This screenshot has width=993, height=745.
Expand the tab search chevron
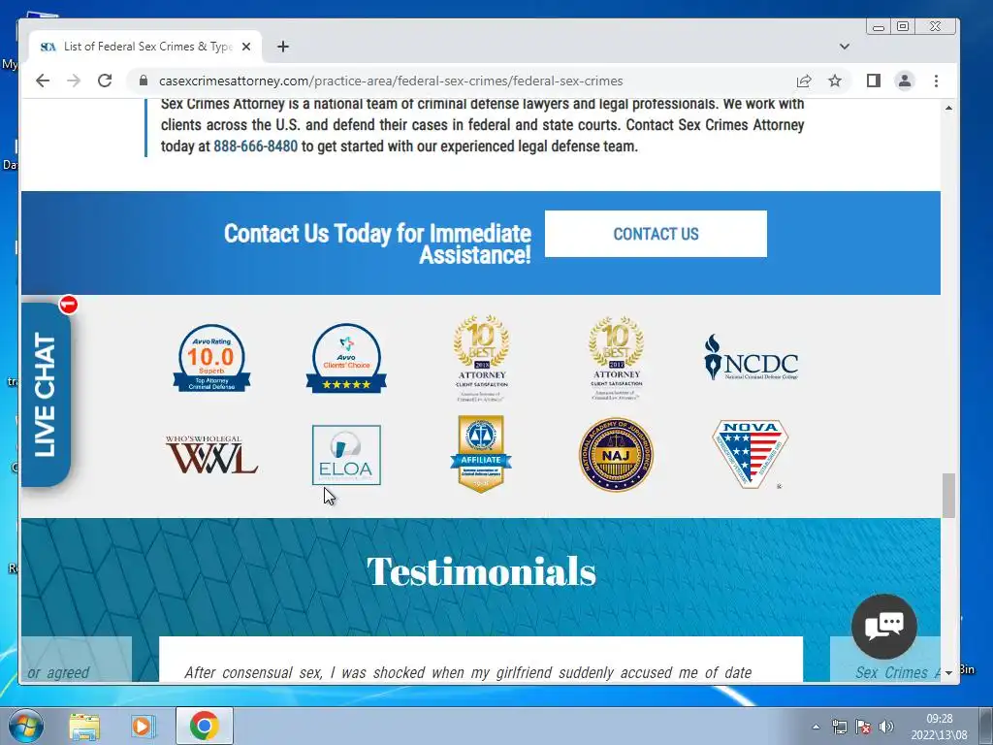coord(845,47)
